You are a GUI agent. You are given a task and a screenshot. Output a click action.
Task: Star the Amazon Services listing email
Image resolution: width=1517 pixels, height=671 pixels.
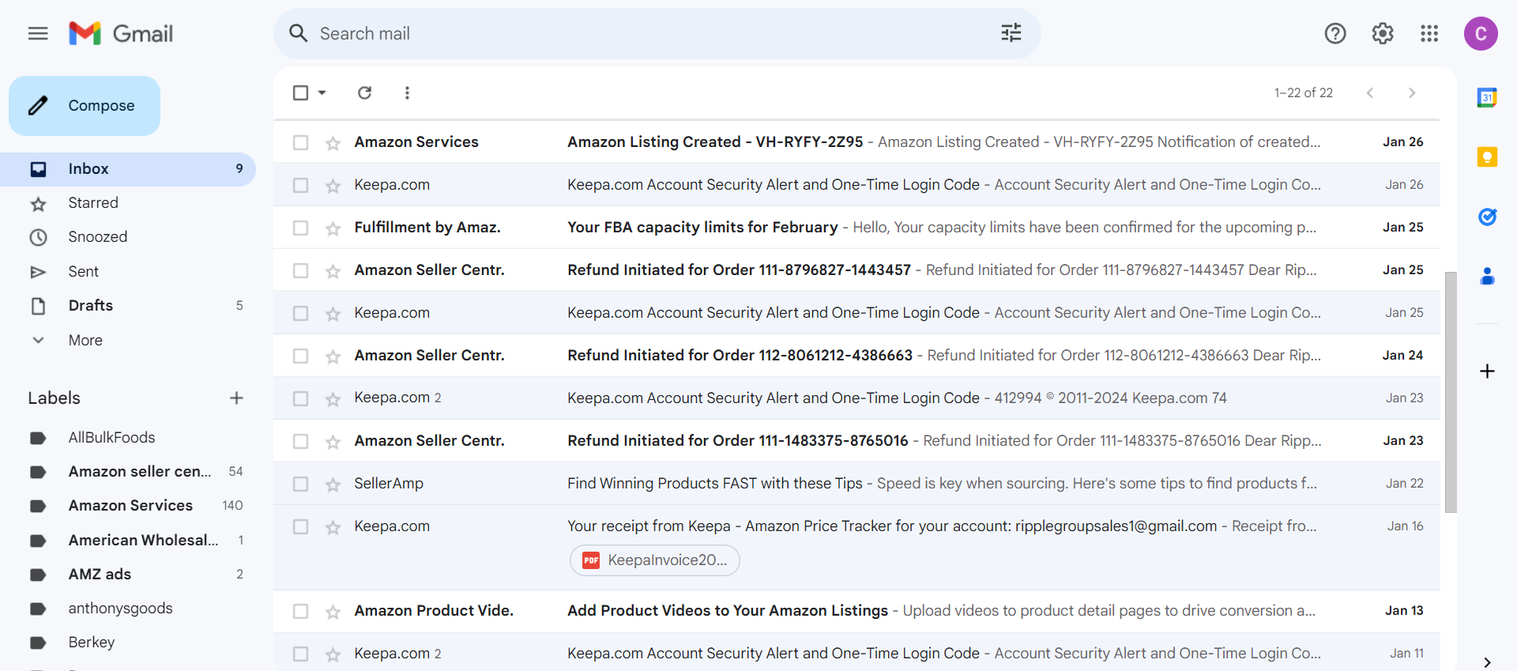(x=333, y=143)
